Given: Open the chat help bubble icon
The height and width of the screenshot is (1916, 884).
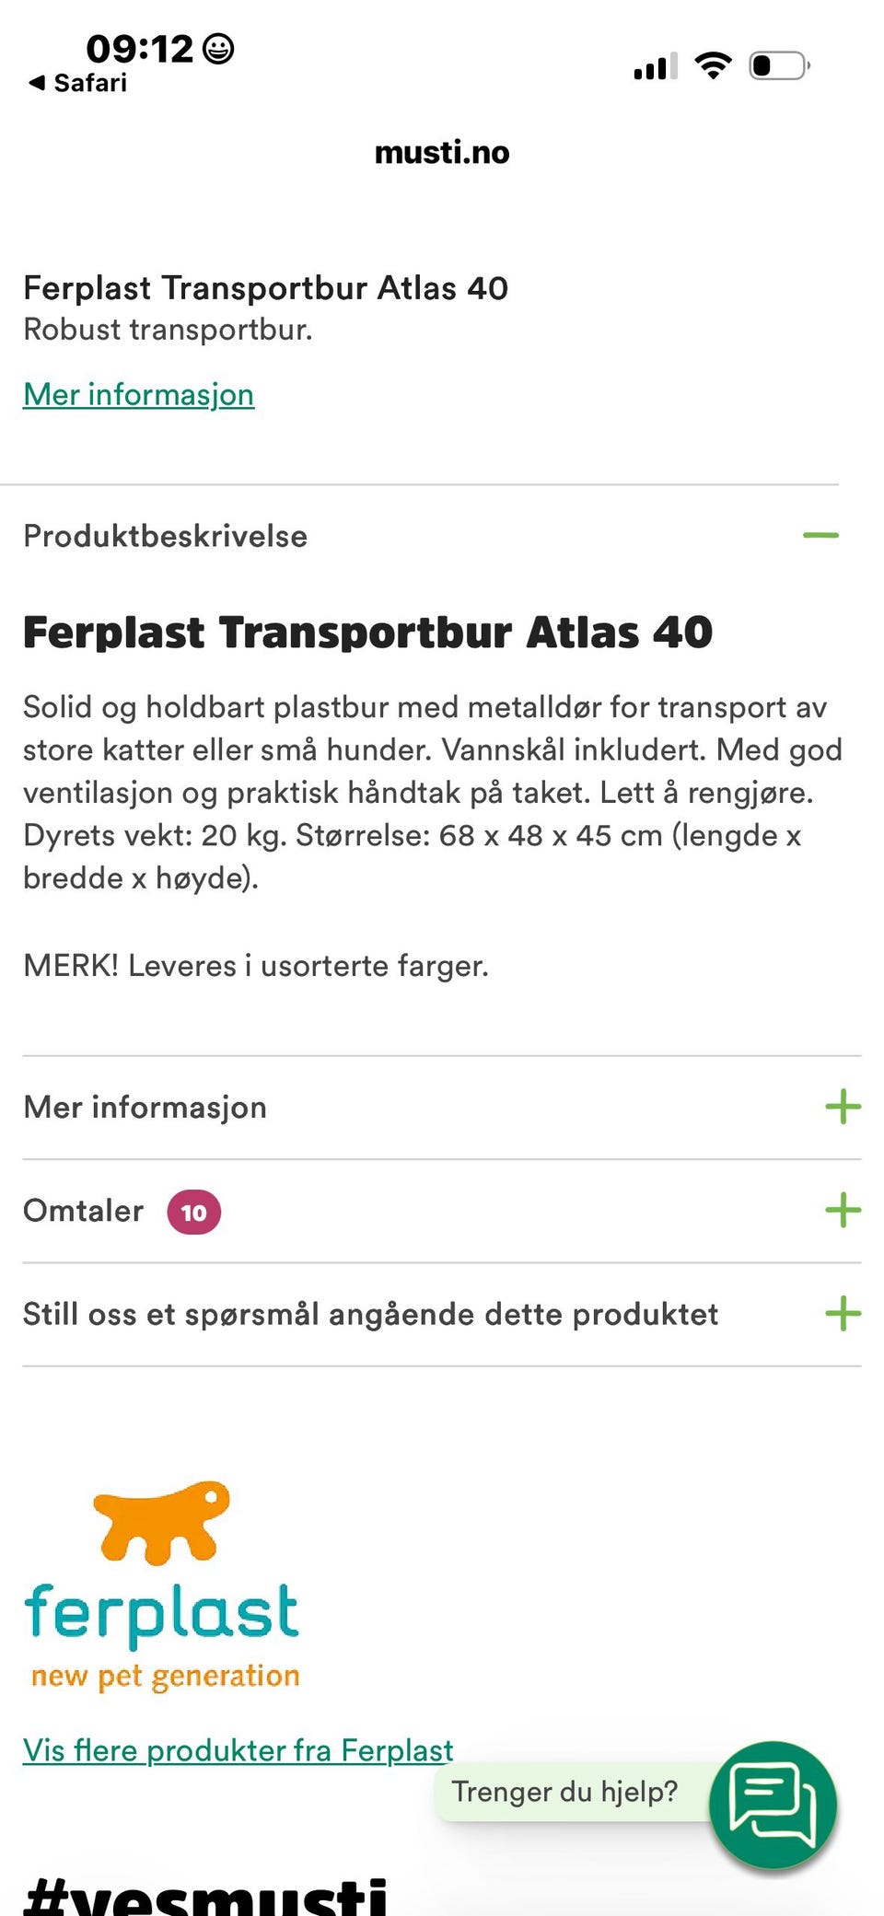Looking at the screenshot, I should pyautogui.click(x=773, y=1805).
